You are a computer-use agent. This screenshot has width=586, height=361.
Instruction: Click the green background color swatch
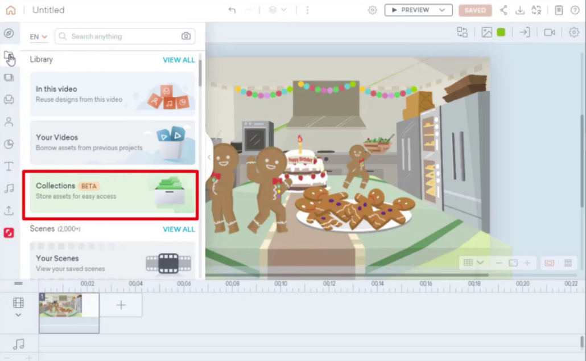(501, 32)
